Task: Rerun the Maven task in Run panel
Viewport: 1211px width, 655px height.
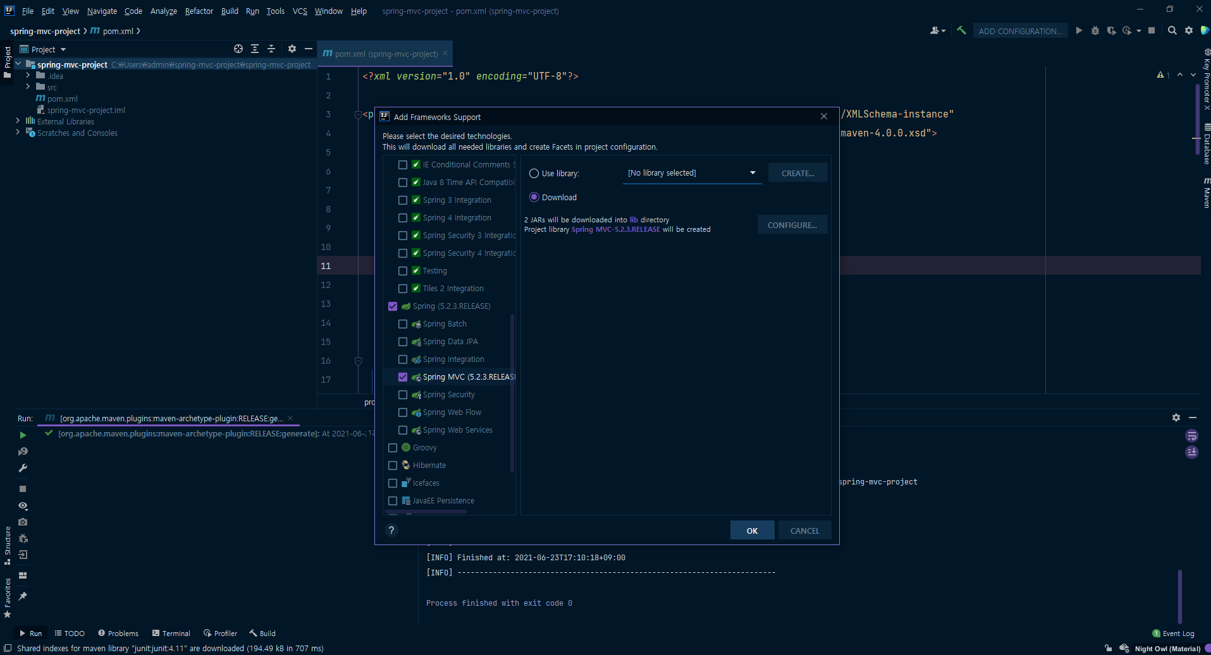Action: (23, 435)
